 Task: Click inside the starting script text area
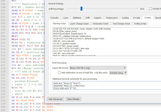coord(107,42)
